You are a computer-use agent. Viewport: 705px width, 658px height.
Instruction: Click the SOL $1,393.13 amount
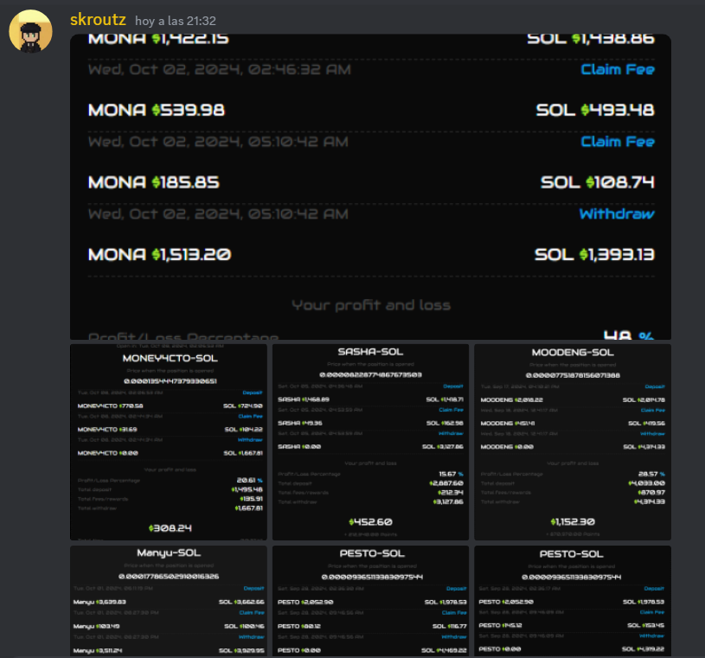pos(594,254)
